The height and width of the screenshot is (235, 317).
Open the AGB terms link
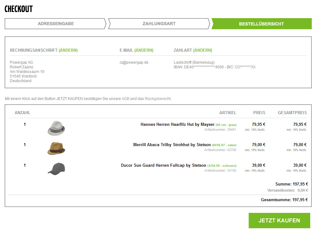point(125,99)
